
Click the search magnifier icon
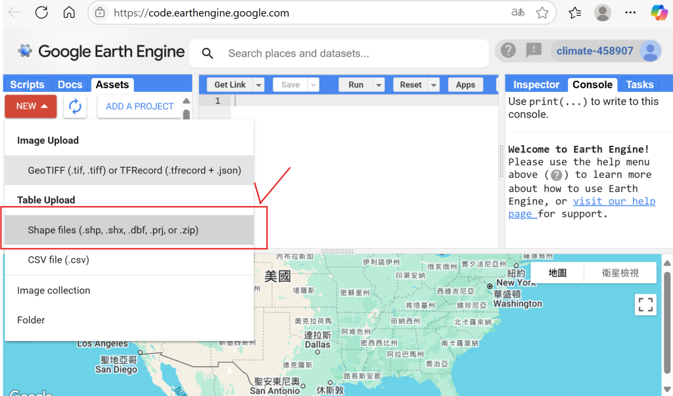207,53
